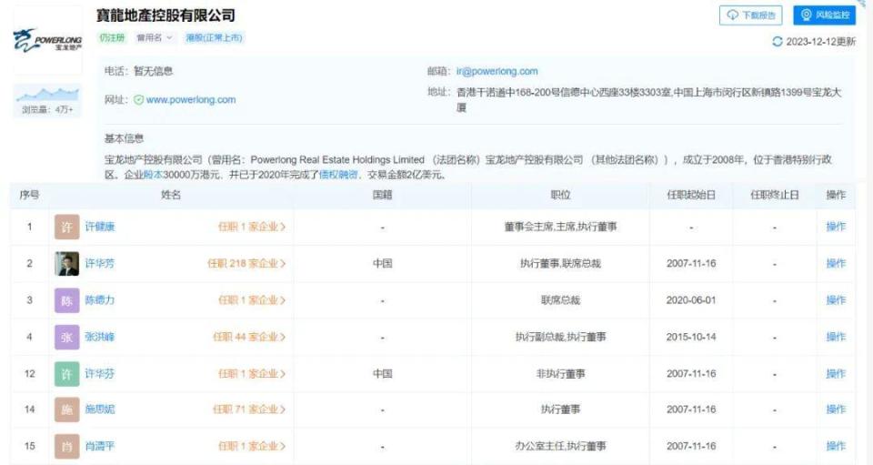Screen dimensions: 873x465
Task: Click the 港股(正常上市) tag
Action: click(214, 38)
